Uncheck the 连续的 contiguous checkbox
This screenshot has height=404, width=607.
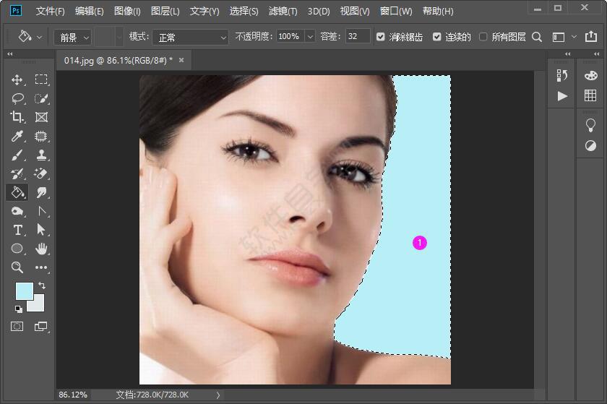[x=437, y=37]
